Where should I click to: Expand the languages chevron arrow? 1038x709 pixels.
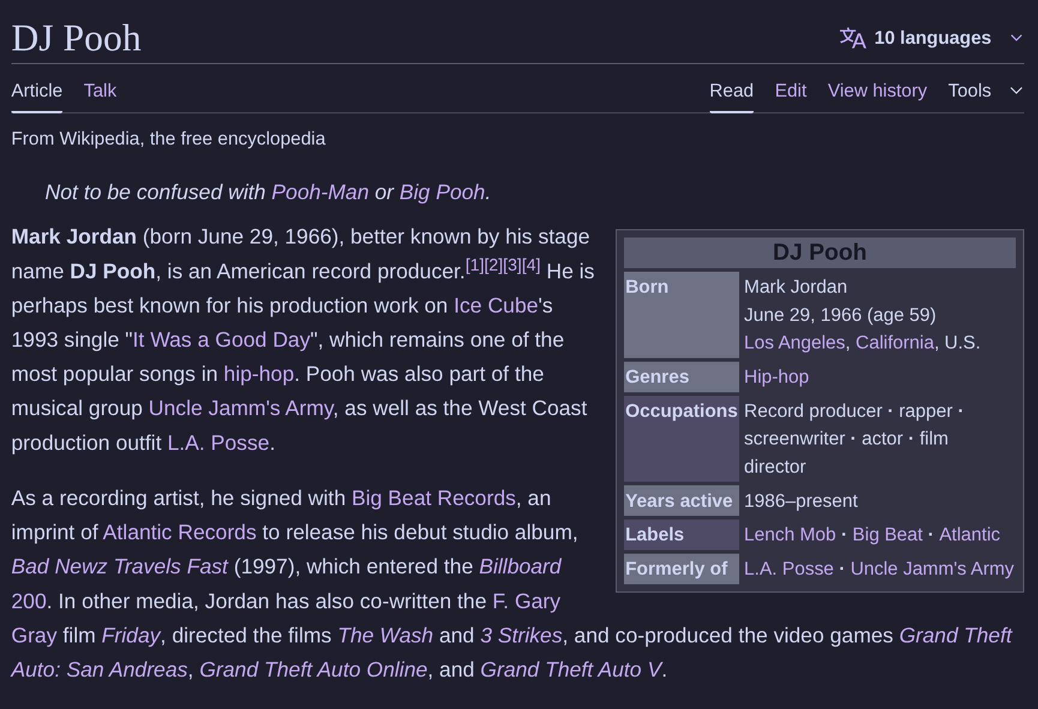coord(1016,38)
